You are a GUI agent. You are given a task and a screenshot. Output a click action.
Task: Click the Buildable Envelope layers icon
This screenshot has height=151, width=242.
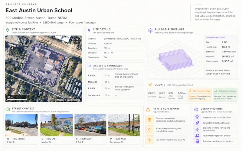click(x=150, y=31)
